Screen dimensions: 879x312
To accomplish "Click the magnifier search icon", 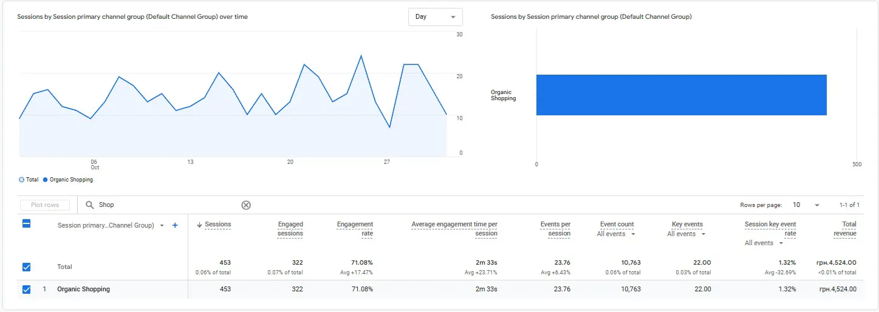I will click(x=90, y=205).
